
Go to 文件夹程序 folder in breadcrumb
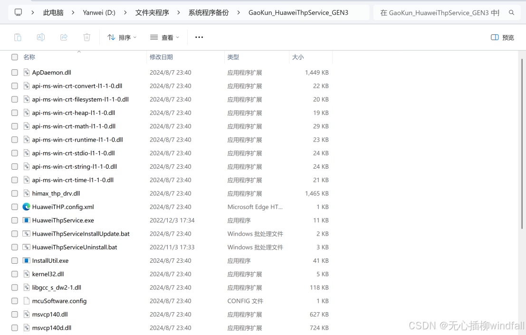pyautogui.click(x=152, y=12)
